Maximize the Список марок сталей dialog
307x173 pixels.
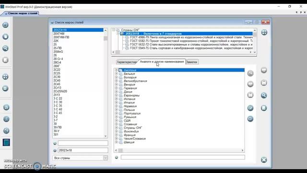pos(257,22)
